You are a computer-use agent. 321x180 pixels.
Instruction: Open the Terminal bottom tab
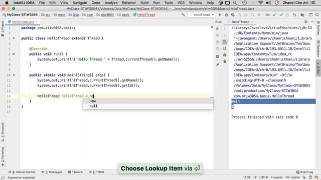pyautogui.click(x=75, y=172)
